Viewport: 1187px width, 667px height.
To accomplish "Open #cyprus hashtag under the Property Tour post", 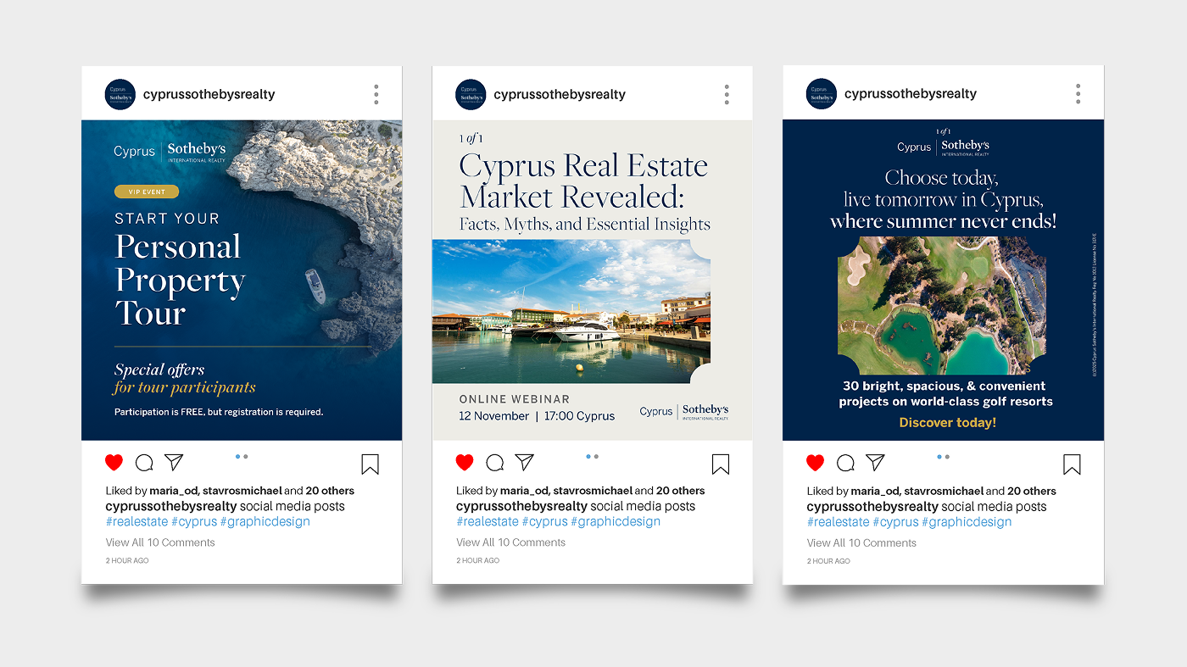I will click(194, 522).
